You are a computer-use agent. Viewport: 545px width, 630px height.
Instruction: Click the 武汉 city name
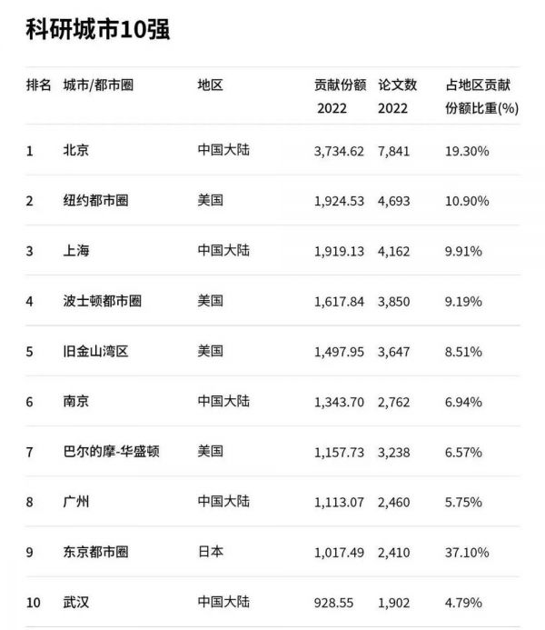point(76,602)
